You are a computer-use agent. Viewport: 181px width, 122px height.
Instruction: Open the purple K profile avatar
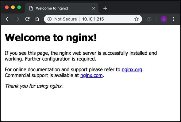tap(164, 19)
